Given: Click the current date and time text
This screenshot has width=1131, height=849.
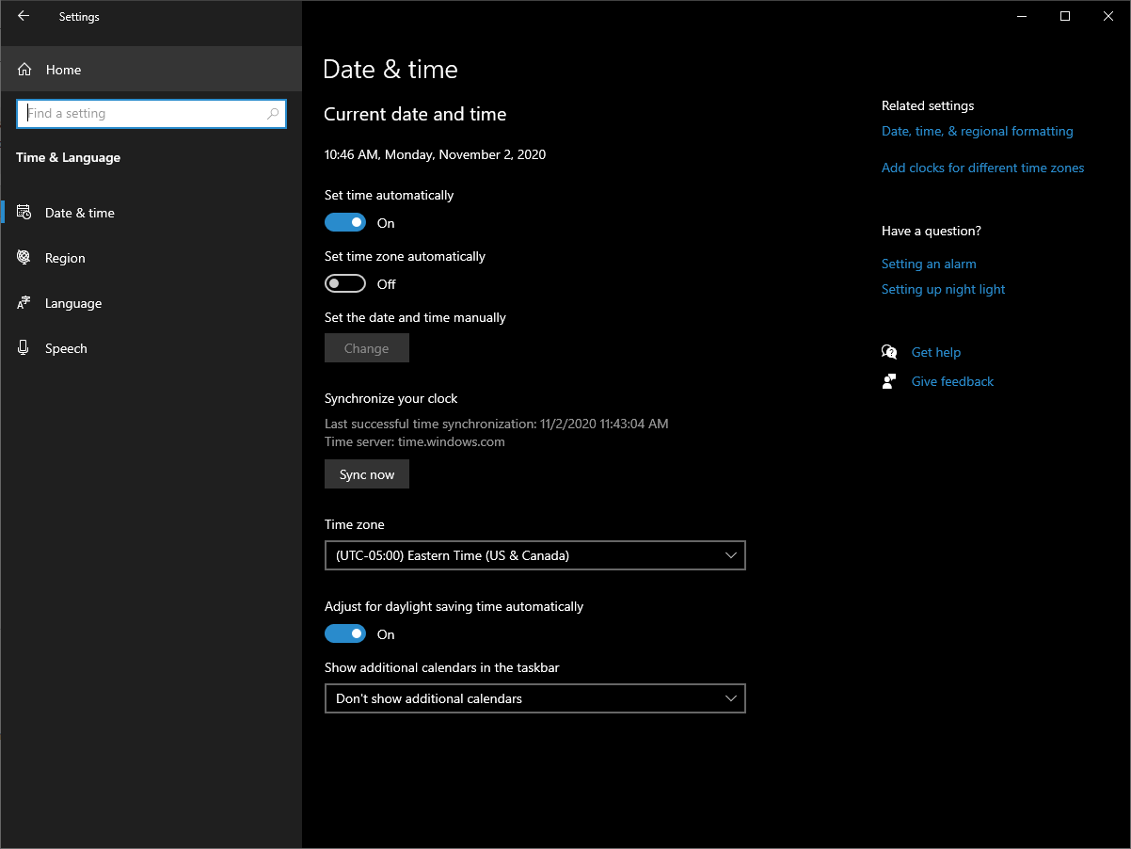Looking at the screenshot, I should (x=435, y=154).
